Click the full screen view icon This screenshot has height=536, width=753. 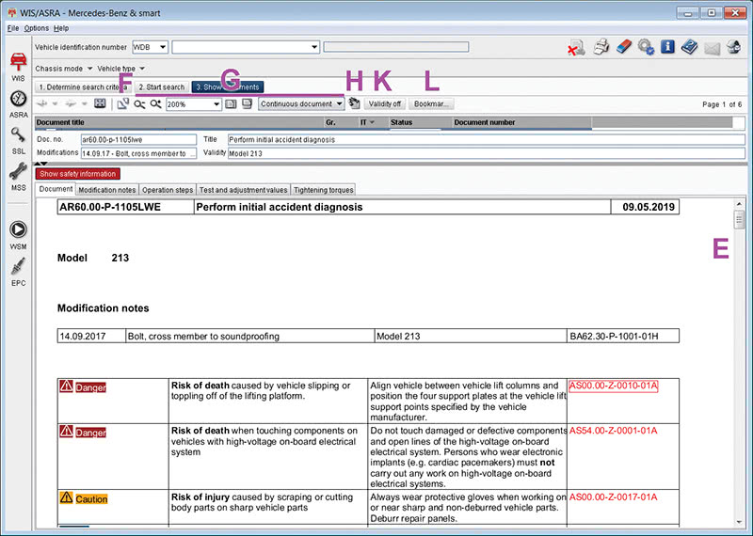point(100,103)
